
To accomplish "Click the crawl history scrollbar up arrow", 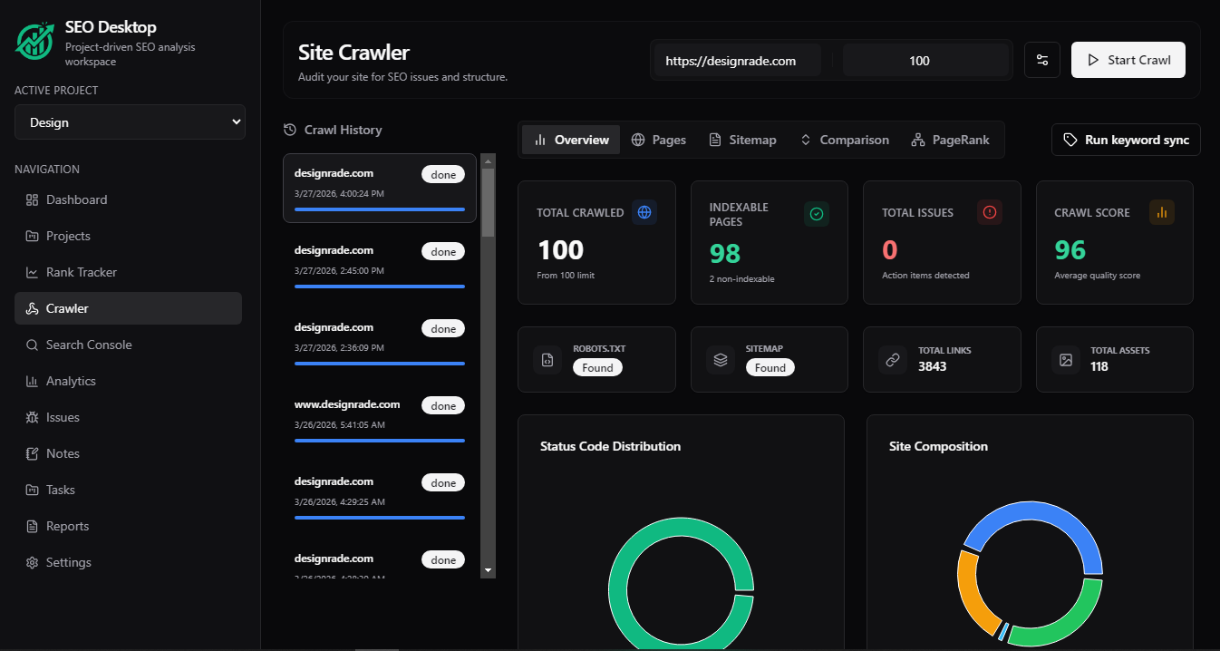I will point(489,160).
